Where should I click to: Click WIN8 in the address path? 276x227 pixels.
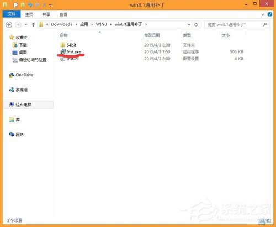[x=102, y=24]
